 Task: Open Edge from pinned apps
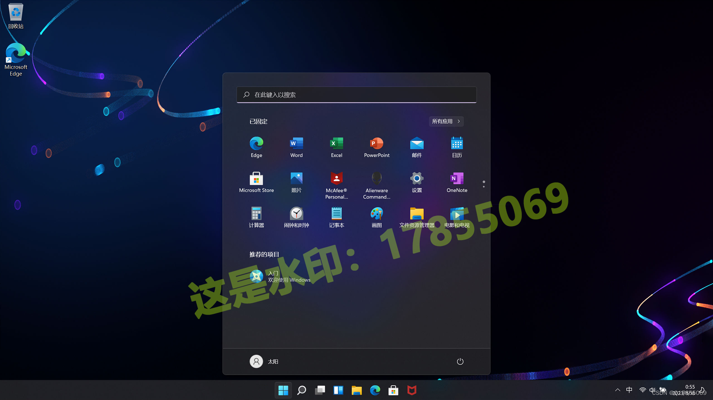coord(256,147)
